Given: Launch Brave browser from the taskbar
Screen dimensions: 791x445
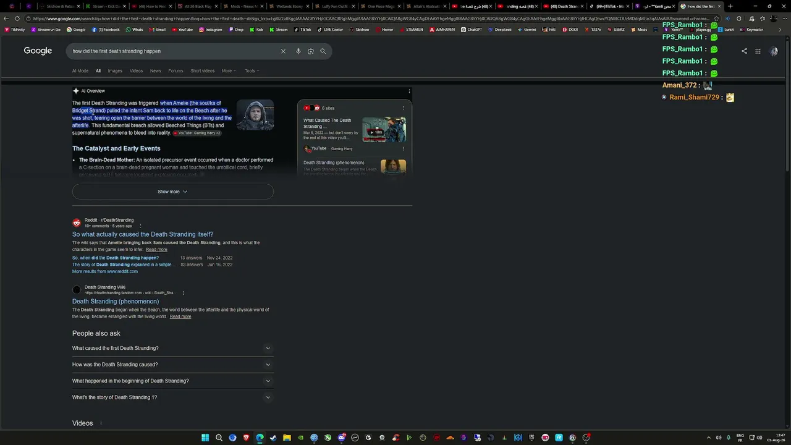Looking at the screenshot, I should pos(246,438).
